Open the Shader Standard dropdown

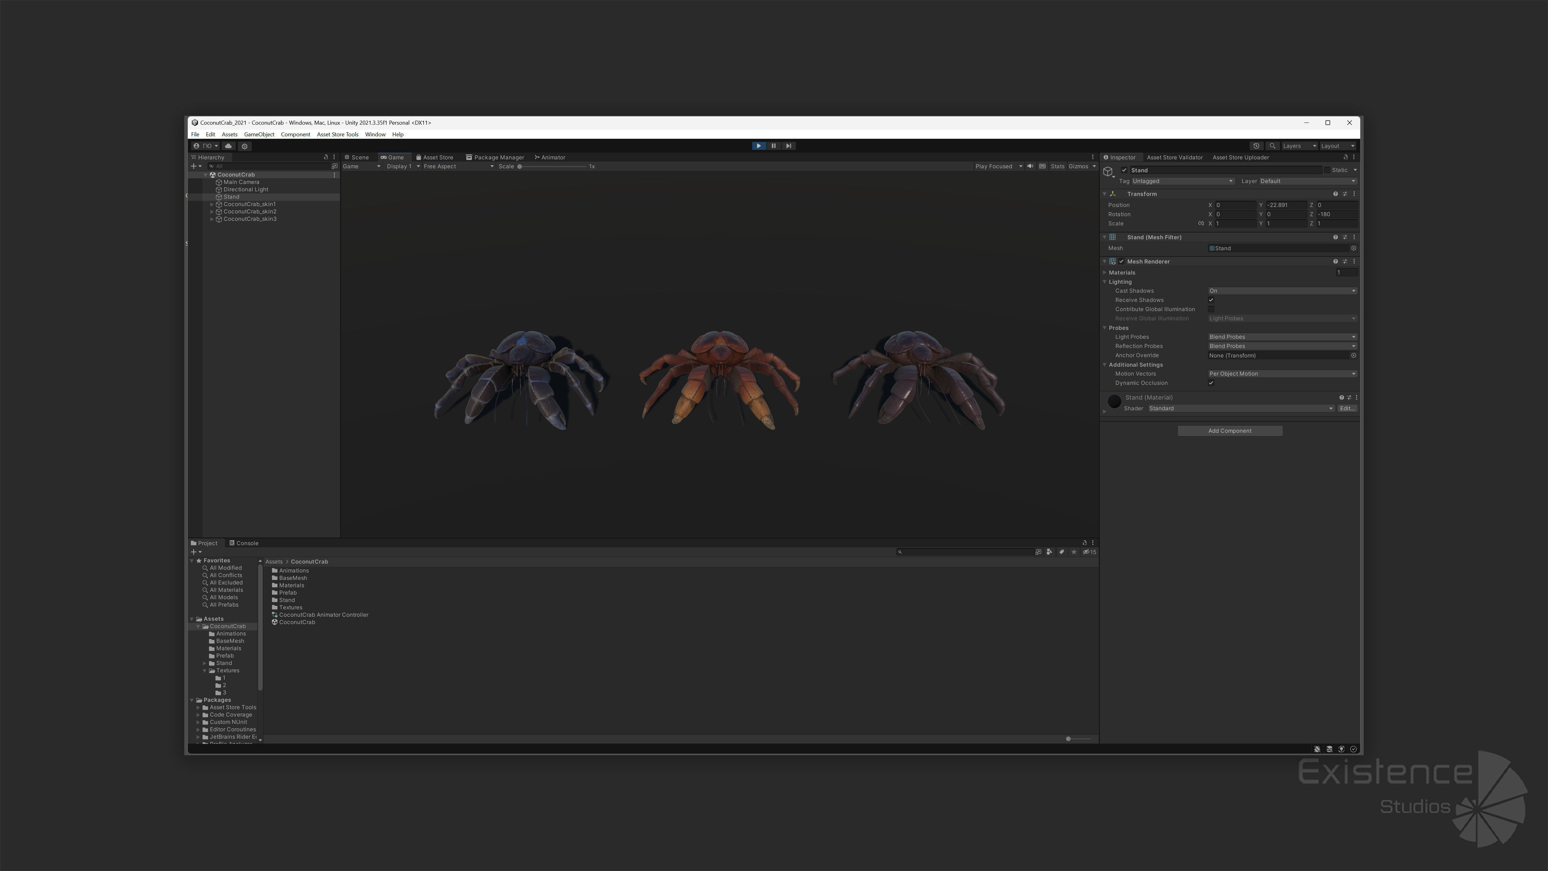click(x=1241, y=409)
